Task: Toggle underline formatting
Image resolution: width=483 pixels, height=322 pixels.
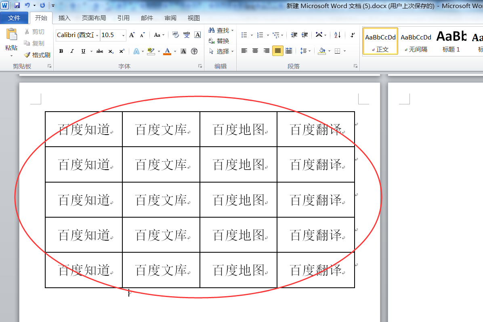Action: [x=83, y=51]
